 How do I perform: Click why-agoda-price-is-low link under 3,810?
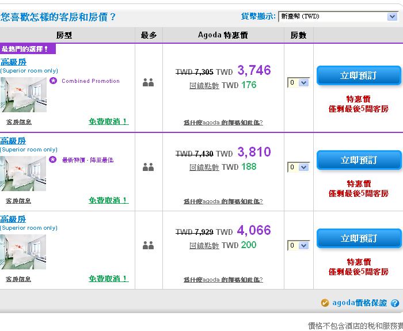223,201
